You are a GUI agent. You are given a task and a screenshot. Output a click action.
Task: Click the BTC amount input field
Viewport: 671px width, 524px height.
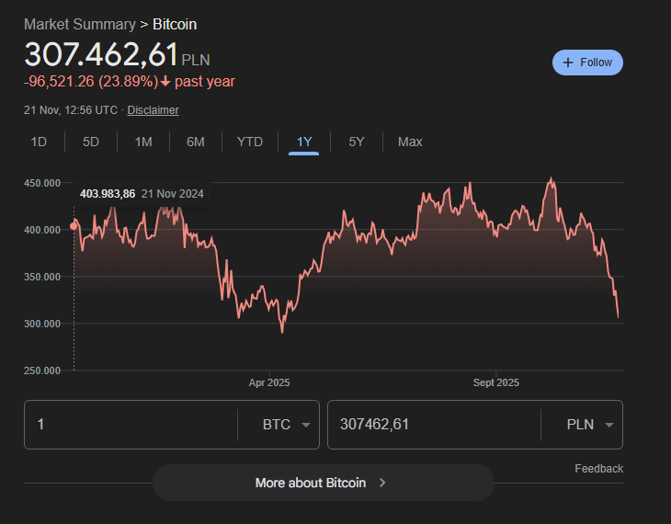pyautogui.click(x=129, y=425)
